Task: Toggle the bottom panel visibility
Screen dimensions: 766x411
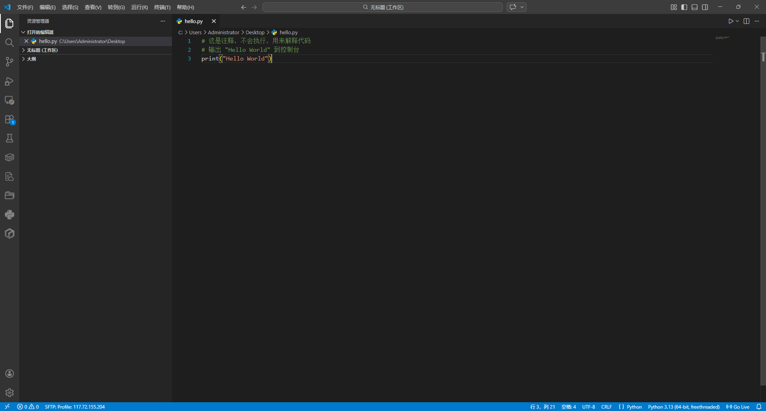Action: pyautogui.click(x=695, y=7)
